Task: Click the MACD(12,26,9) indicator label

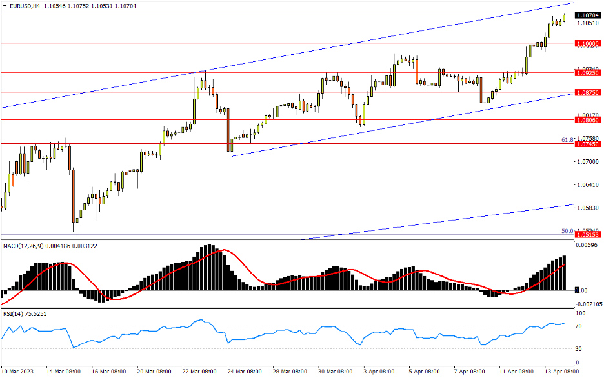Action: coord(25,246)
